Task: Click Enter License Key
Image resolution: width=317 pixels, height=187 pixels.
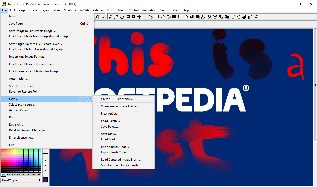Action: 47,138
